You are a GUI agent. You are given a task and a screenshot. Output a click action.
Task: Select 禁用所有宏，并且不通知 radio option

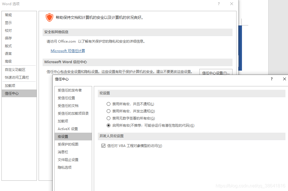[109, 104]
